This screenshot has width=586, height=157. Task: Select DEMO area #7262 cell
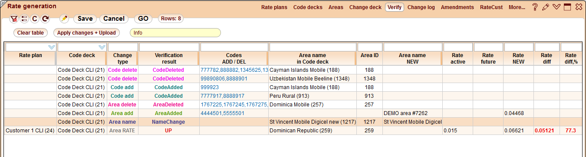[412, 113]
